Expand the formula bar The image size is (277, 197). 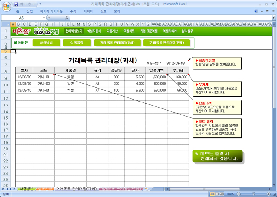click(x=273, y=18)
